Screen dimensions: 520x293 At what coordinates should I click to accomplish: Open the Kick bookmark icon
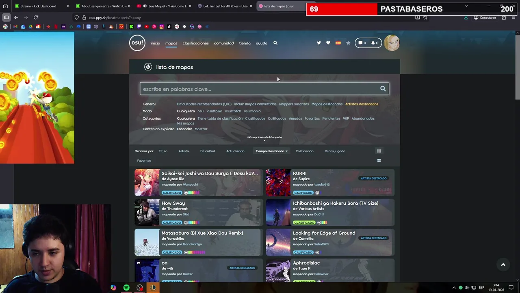tap(131, 26)
